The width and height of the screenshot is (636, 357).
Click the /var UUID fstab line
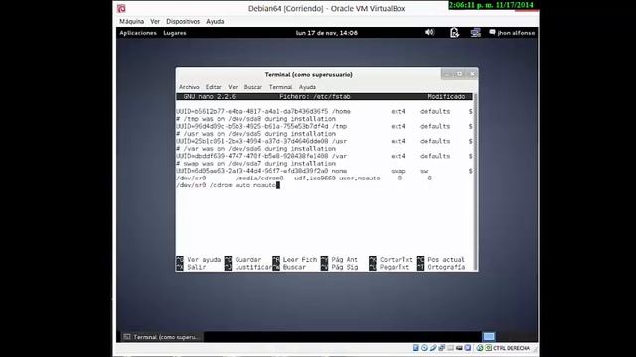pos(325,156)
